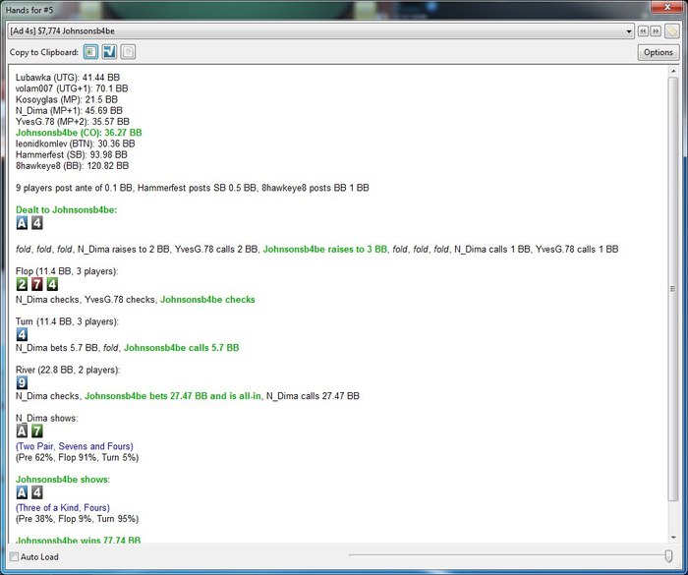Close the Hands for #5 window
The image size is (688, 575).
(x=667, y=7)
